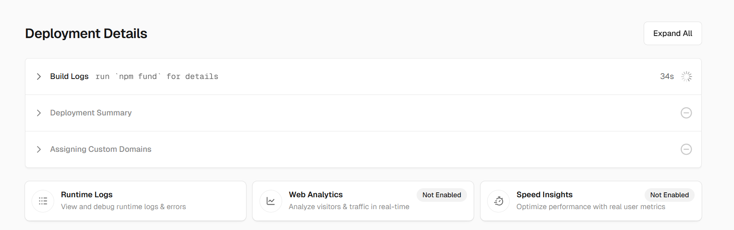Open the Web Analytics card title
734x230 pixels.
[x=316, y=195]
